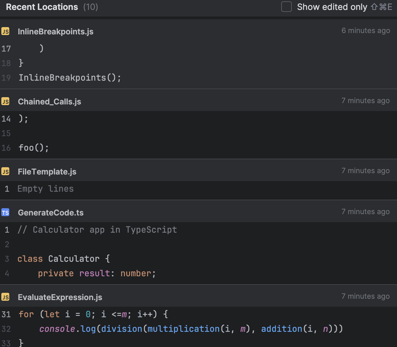The image size is (397, 347).
Task: Click the JS icon beside EvaluateExpression.js
Action: point(6,297)
